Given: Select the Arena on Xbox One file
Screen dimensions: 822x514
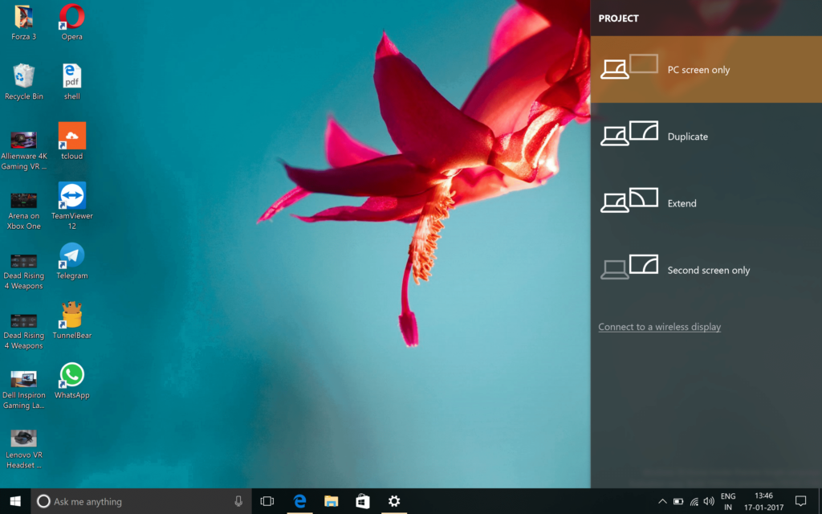Looking at the screenshot, I should pos(23,211).
